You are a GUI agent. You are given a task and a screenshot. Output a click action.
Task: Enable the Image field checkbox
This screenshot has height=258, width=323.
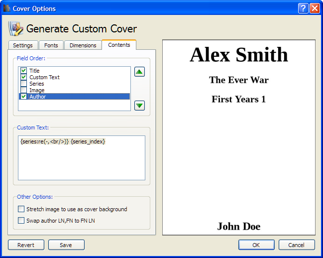click(23, 90)
